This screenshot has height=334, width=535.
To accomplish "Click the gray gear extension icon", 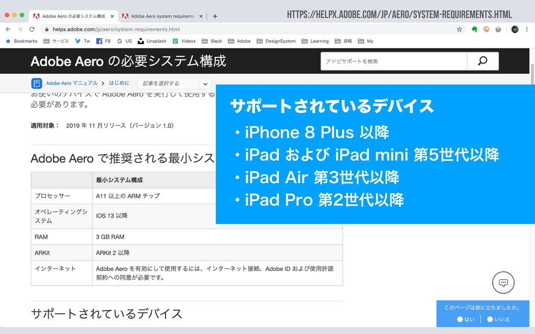I will click(x=498, y=29).
